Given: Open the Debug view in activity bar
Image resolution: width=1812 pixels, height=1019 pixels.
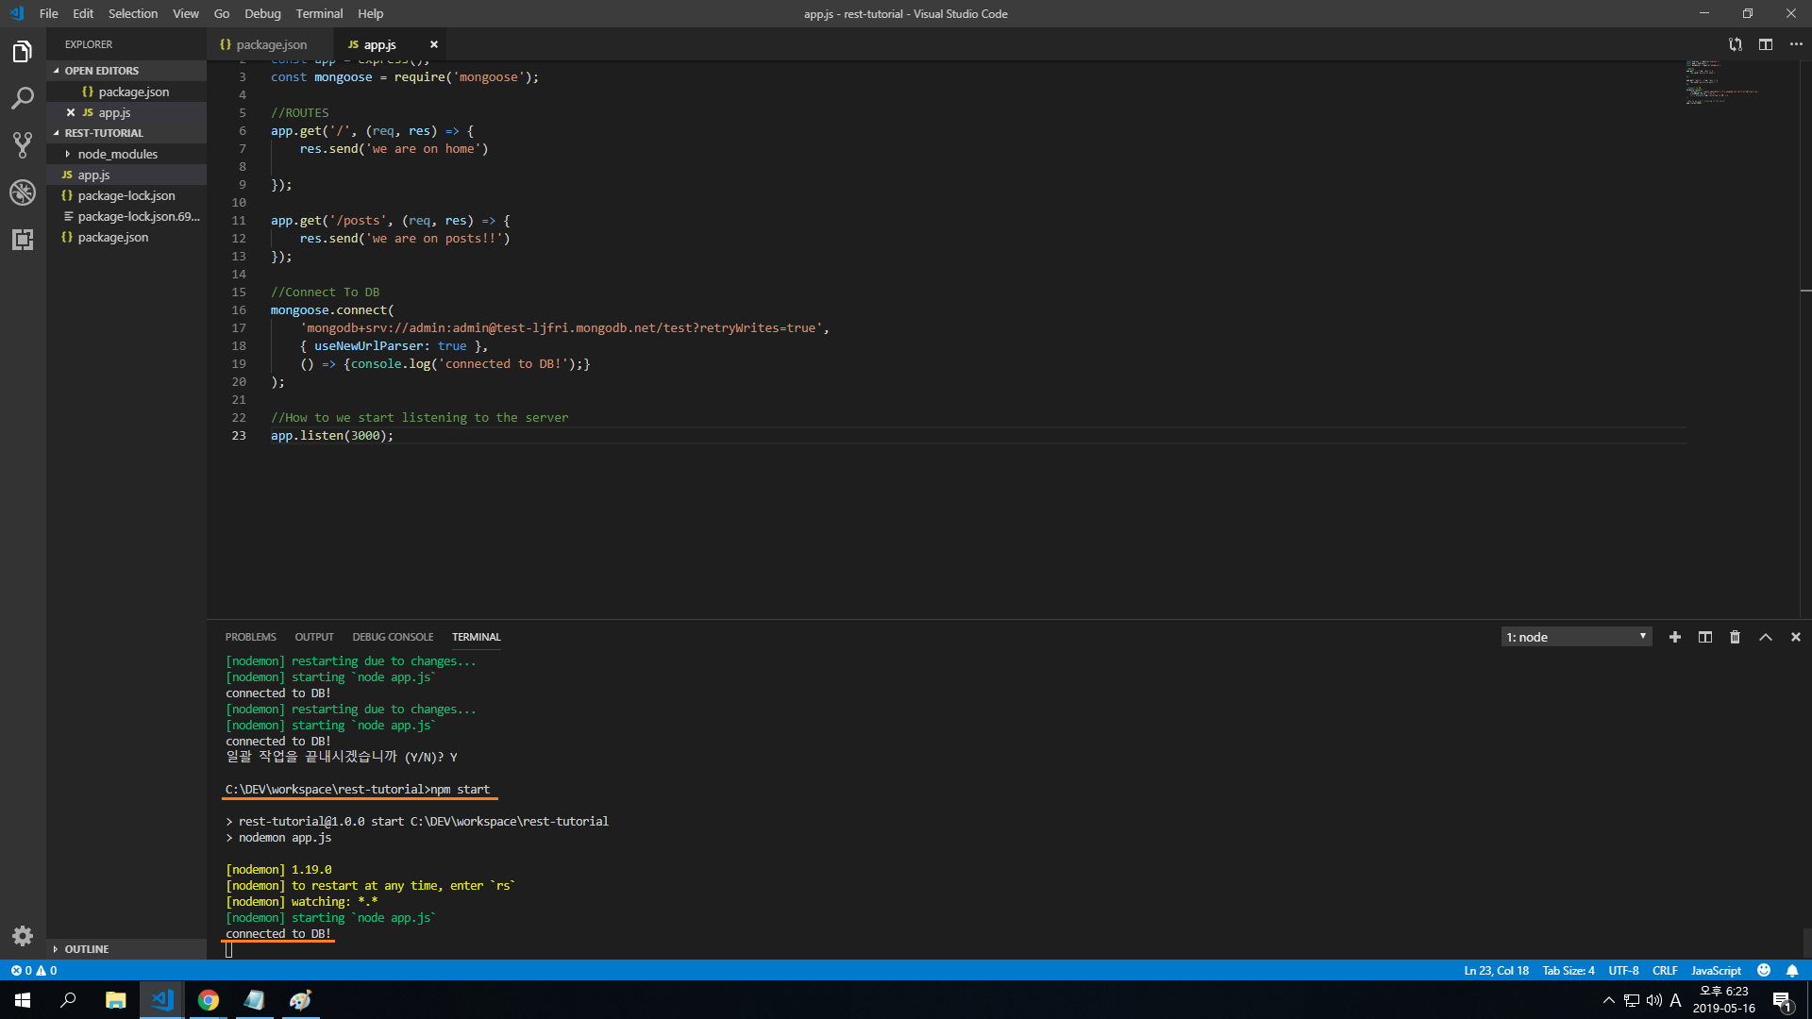Looking at the screenshot, I should click(23, 192).
